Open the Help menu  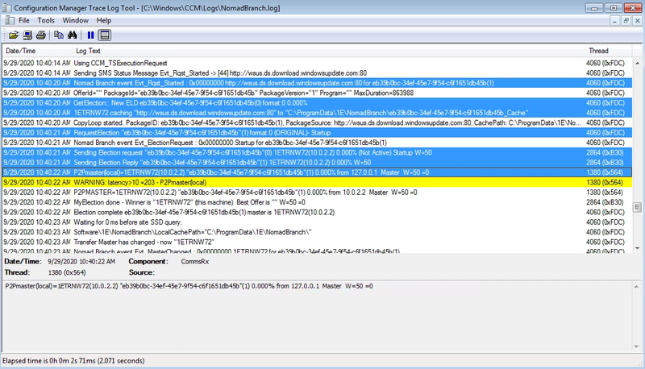click(x=104, y=19)
